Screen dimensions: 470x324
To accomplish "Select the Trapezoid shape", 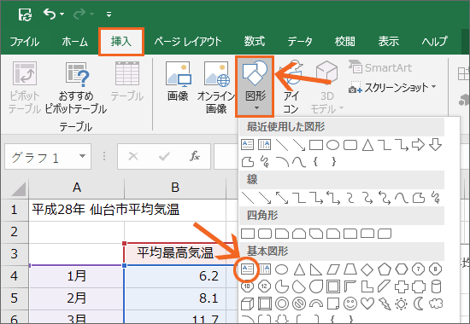I will click(350, 269).
